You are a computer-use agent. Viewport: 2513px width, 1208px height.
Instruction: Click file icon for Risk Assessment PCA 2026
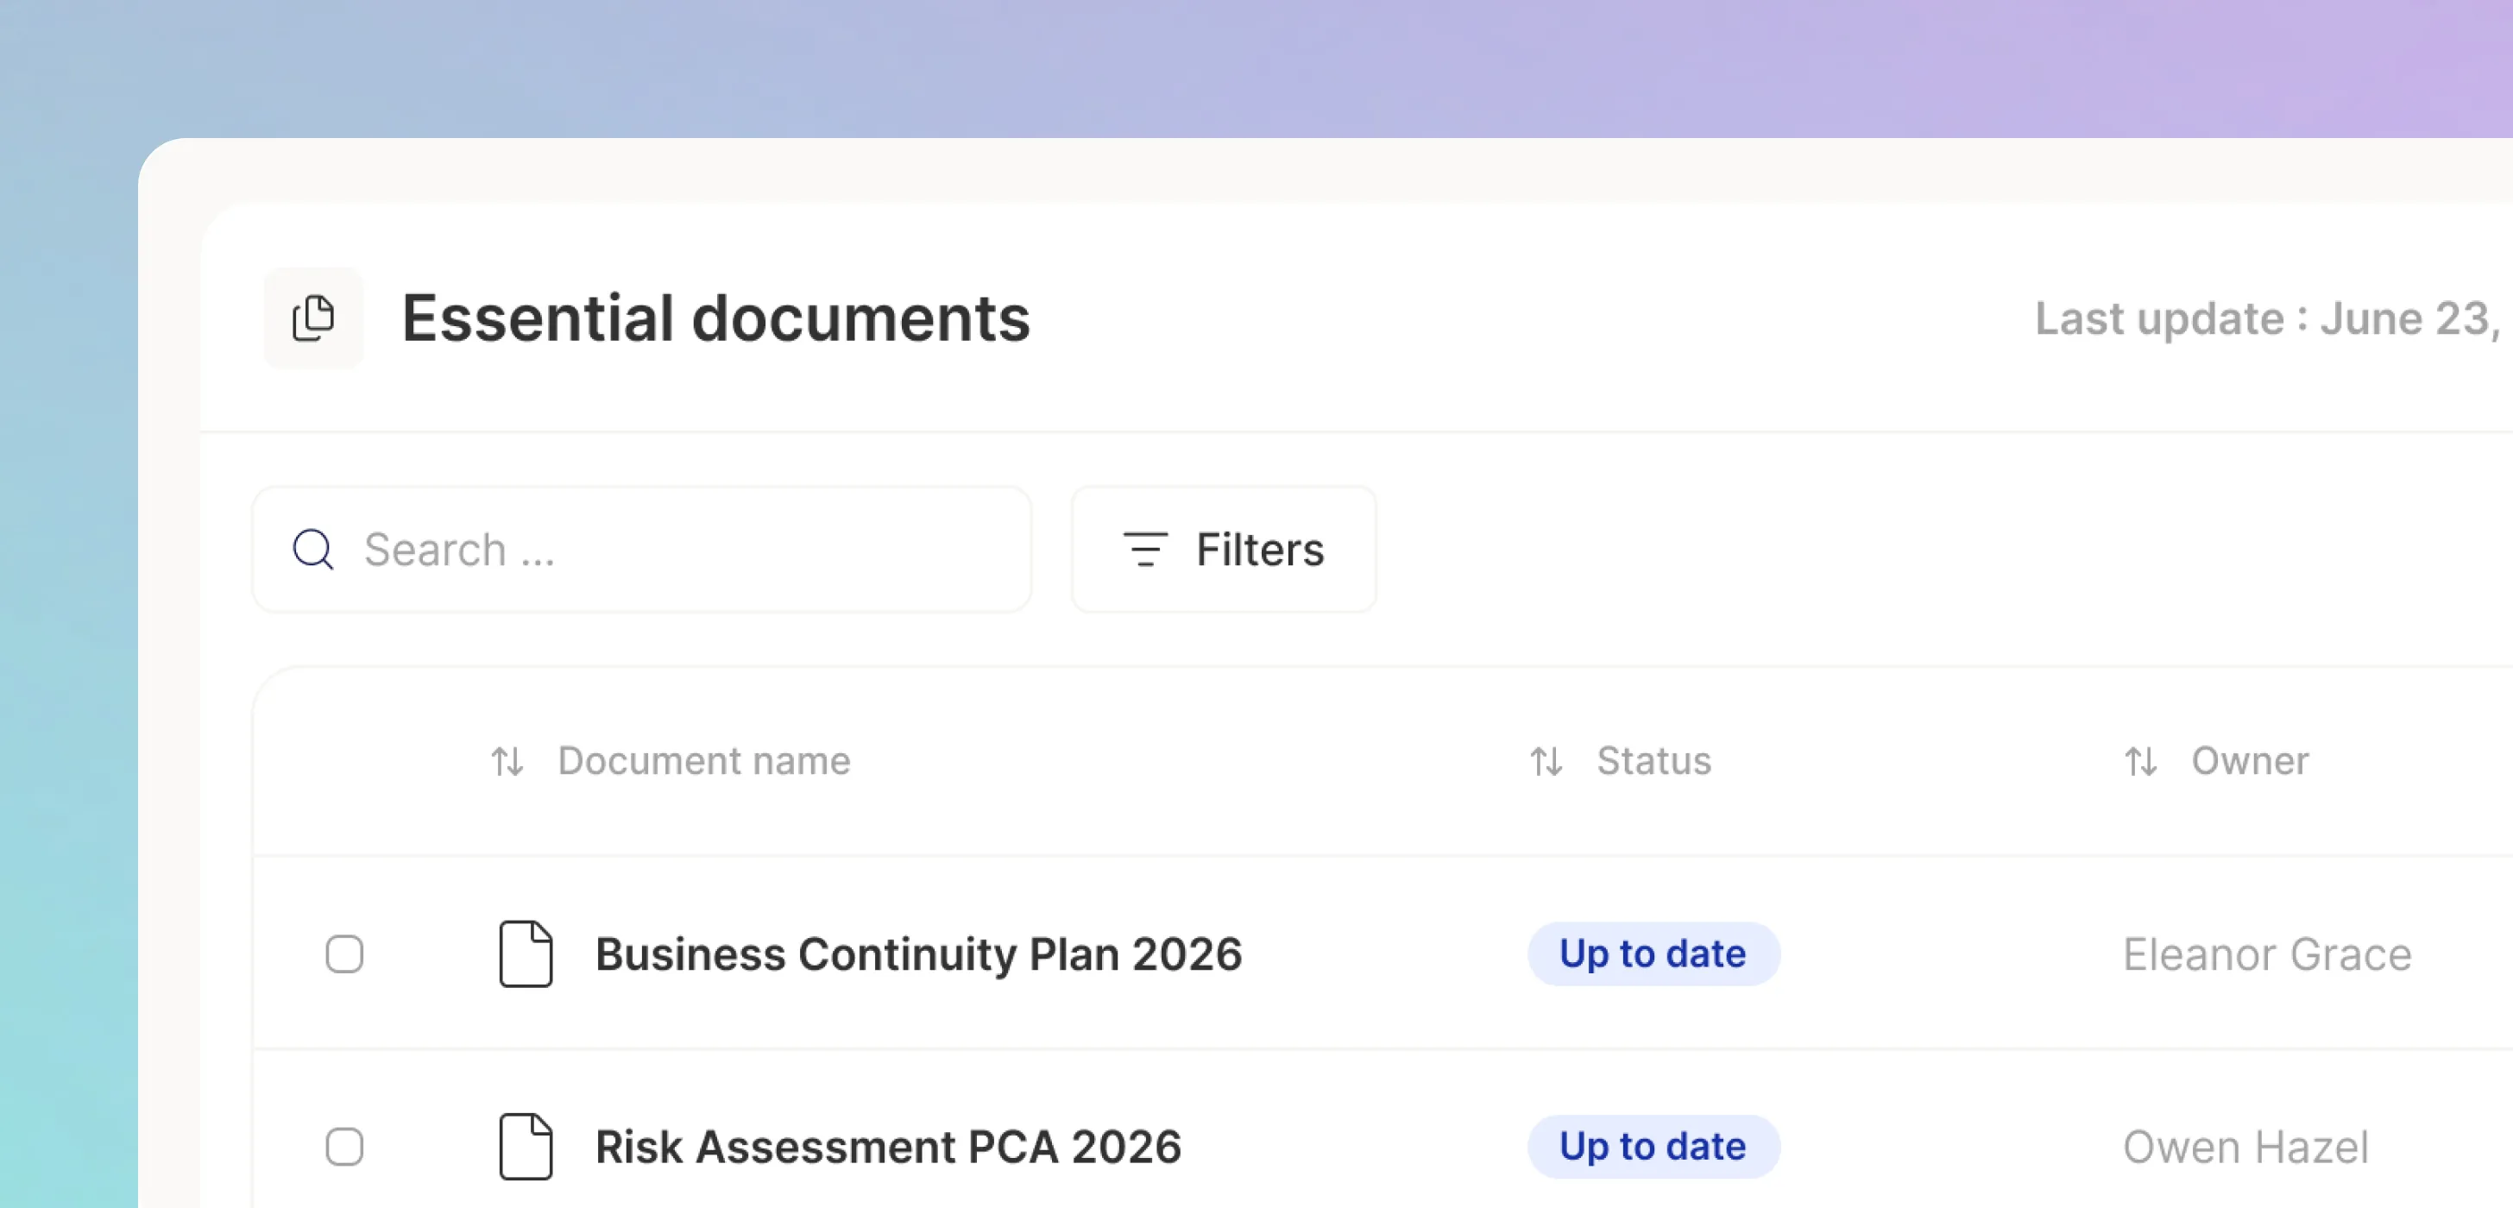(x=526, y=1147)
